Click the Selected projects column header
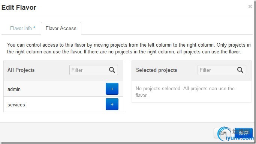This screenshot has width=256, height=144. [156, 70]
